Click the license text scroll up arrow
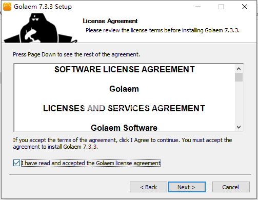Screen dimensions: 258x200 pyautogui.click(x=239, y=69)
